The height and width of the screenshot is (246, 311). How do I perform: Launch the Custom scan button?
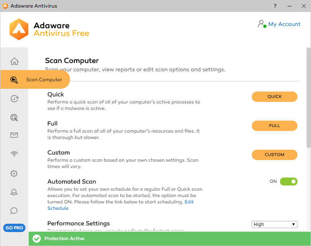coord(274,155)
